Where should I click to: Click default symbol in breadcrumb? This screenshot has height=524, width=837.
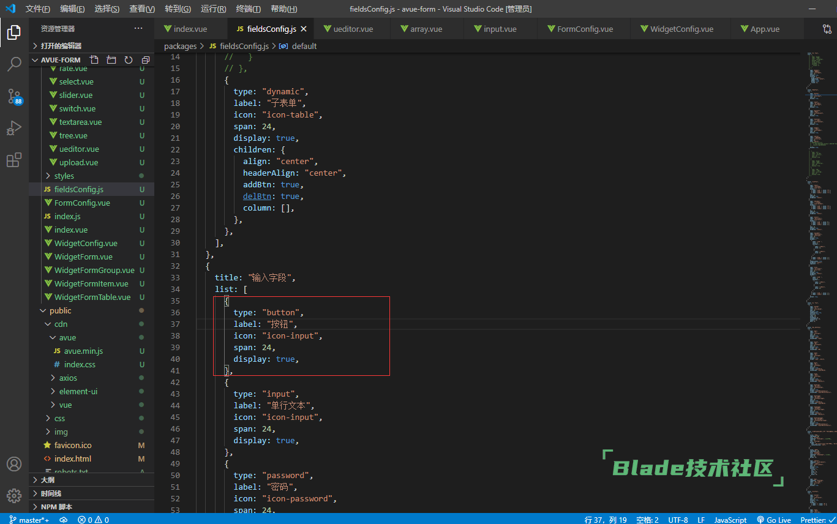pos(304,46)
